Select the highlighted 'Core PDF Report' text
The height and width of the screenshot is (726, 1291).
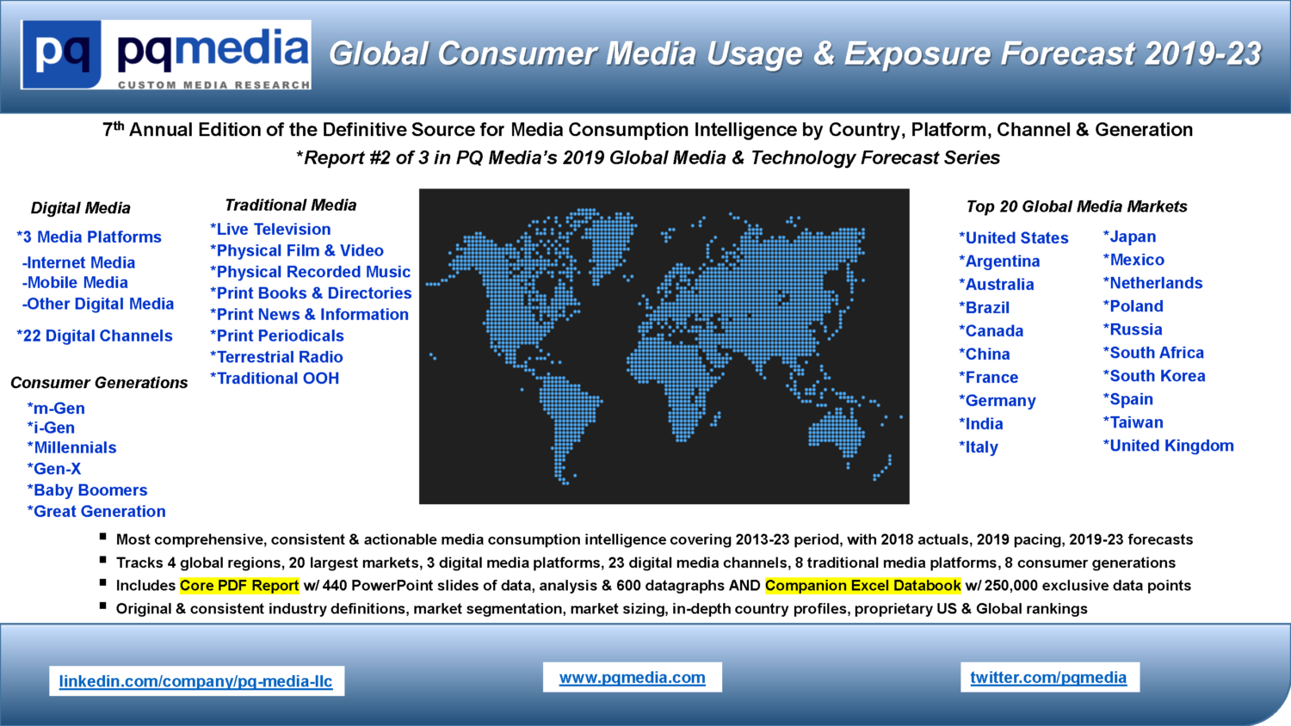pyautogui.click(x=239, y=586)
